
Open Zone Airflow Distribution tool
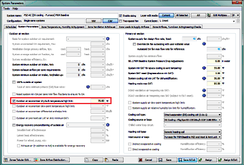[x=51, y=159]
